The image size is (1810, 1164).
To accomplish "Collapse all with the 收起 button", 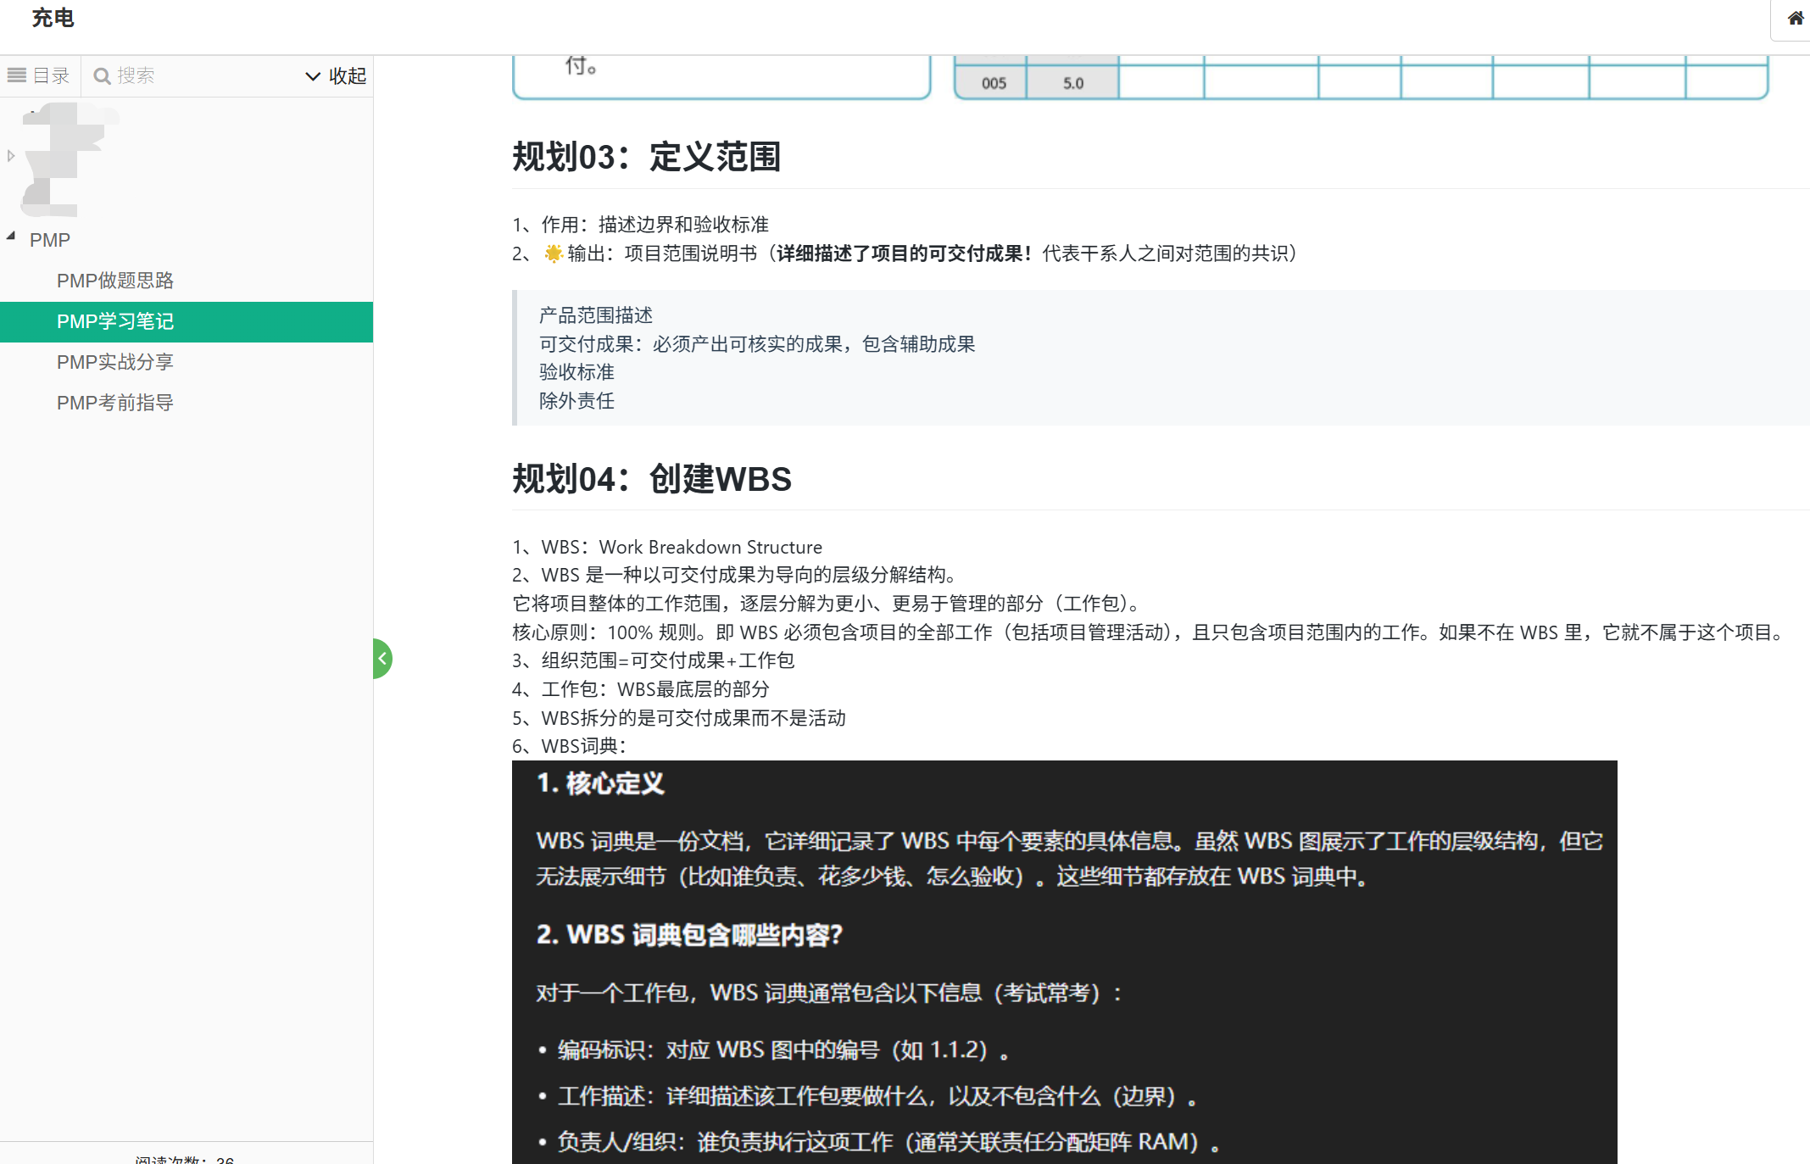I will point(336,75).
